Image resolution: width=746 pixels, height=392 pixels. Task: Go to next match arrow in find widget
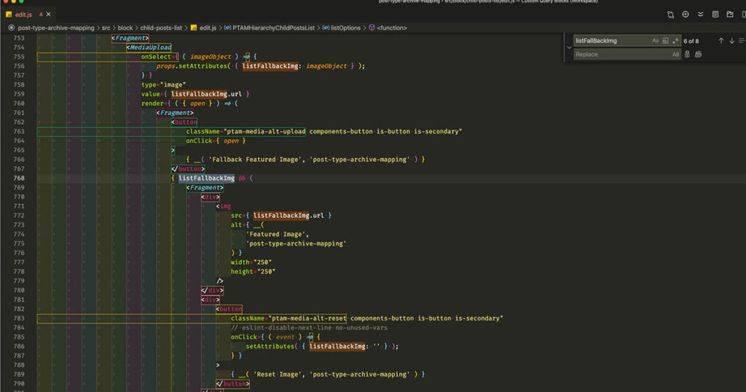point(731,41)
